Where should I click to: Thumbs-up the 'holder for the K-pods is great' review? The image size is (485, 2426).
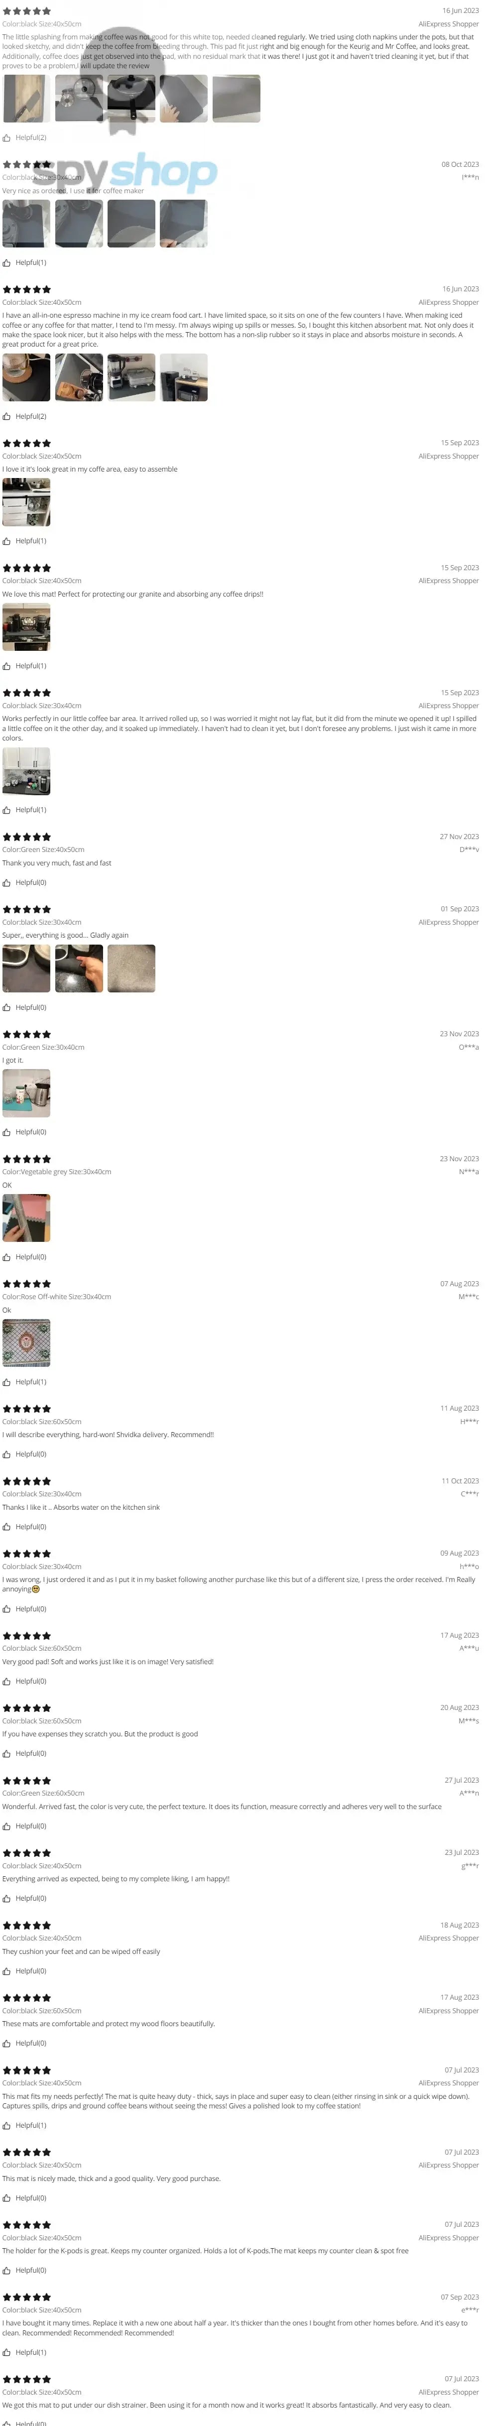pyautogui.click(x=6, y=2271)
